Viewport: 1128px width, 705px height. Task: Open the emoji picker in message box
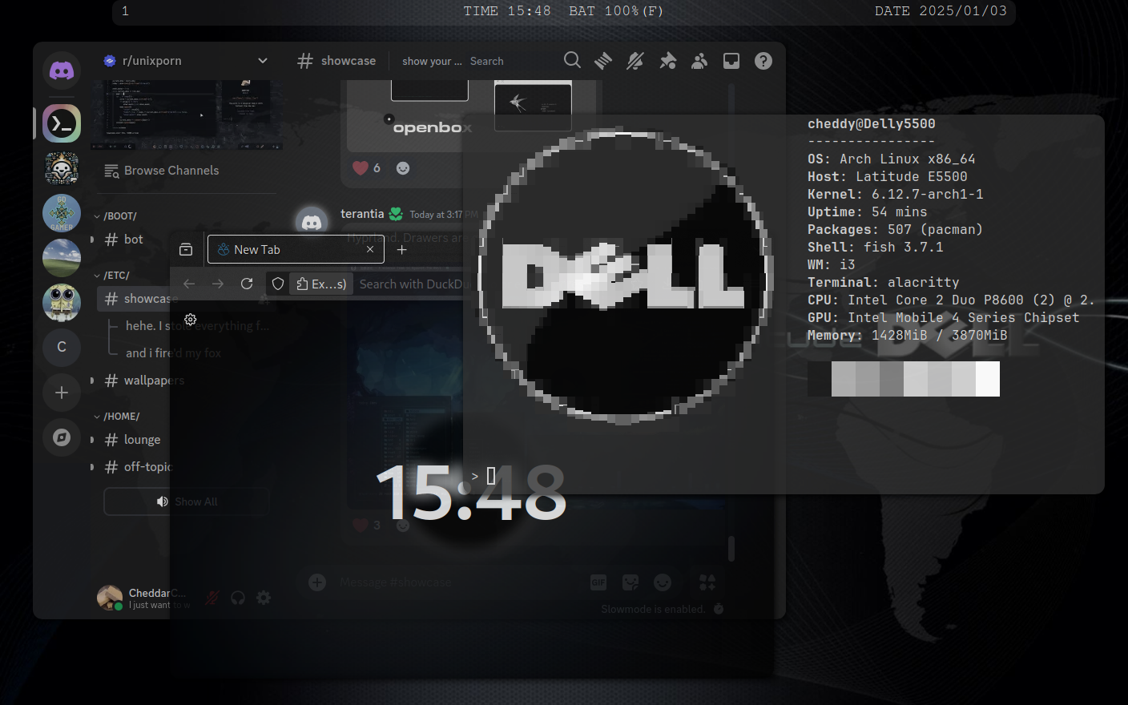[x=663, y=582]
